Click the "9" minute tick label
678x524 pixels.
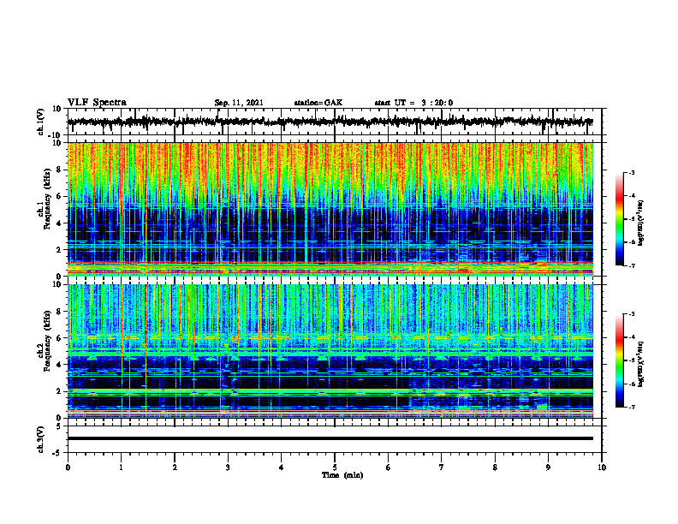coord(548,467)
